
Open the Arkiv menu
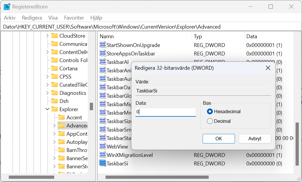10,18
